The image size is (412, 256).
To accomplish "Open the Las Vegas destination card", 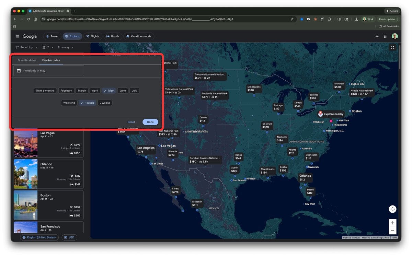I will pos(48,143).
